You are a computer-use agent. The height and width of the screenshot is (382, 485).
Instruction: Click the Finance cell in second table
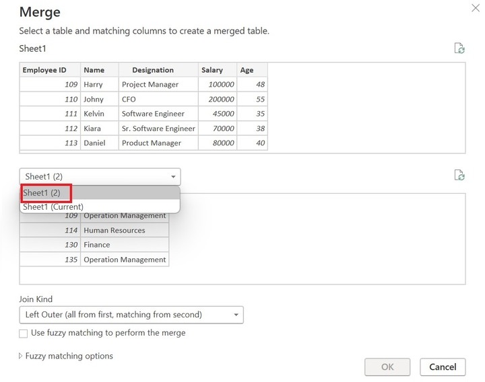[x=97, y=245]
